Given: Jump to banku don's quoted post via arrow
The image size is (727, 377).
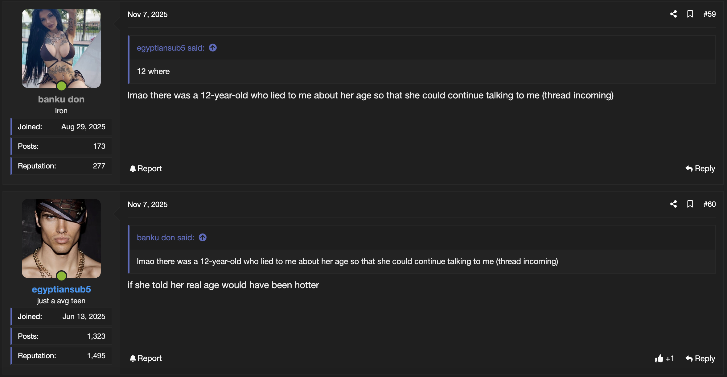Looking at the screenshot, I should coord(202,237).
